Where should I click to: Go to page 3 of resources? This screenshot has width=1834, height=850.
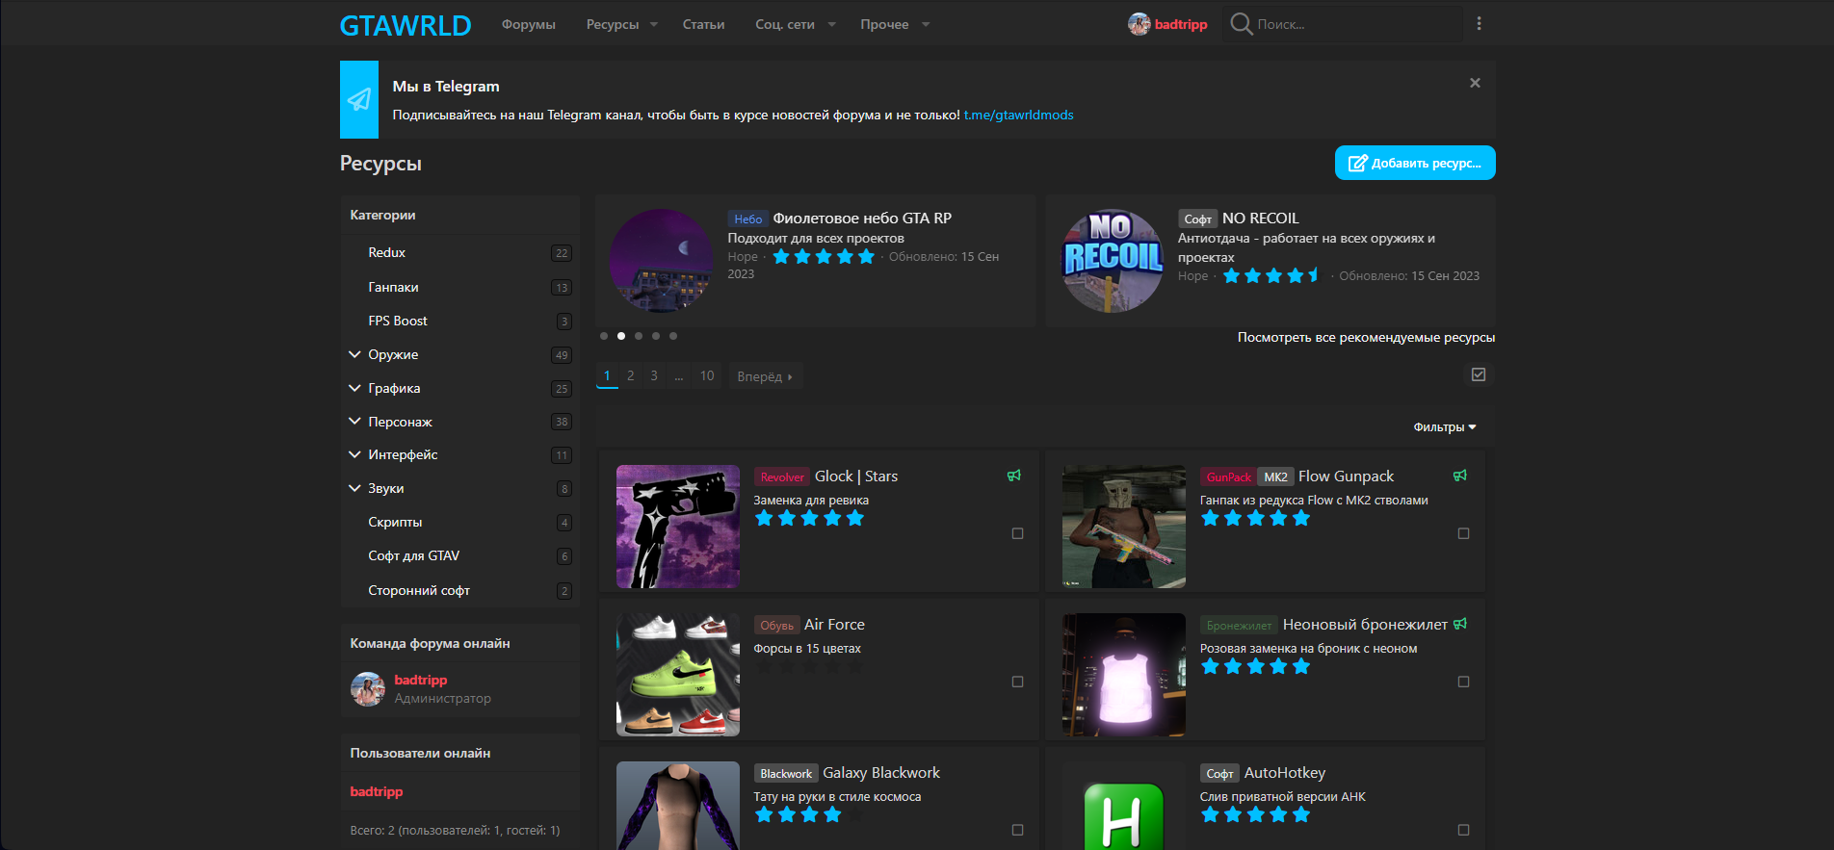[654, 375]
